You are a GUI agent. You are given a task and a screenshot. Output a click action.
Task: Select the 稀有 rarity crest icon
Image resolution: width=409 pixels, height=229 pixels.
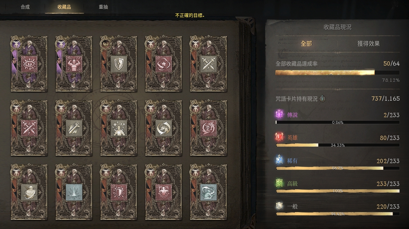click(279, 160)
